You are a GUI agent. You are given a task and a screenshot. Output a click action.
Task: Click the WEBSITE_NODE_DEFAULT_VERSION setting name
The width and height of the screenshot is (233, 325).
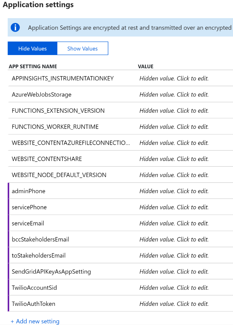59,175
